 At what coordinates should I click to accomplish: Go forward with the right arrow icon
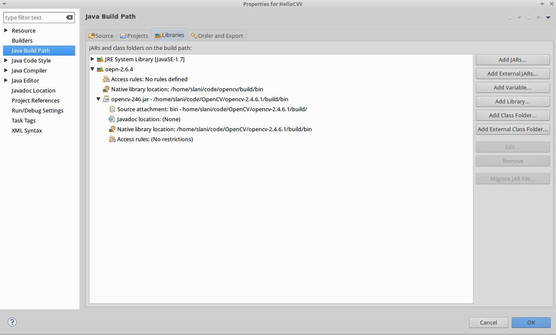click(529, 17)
